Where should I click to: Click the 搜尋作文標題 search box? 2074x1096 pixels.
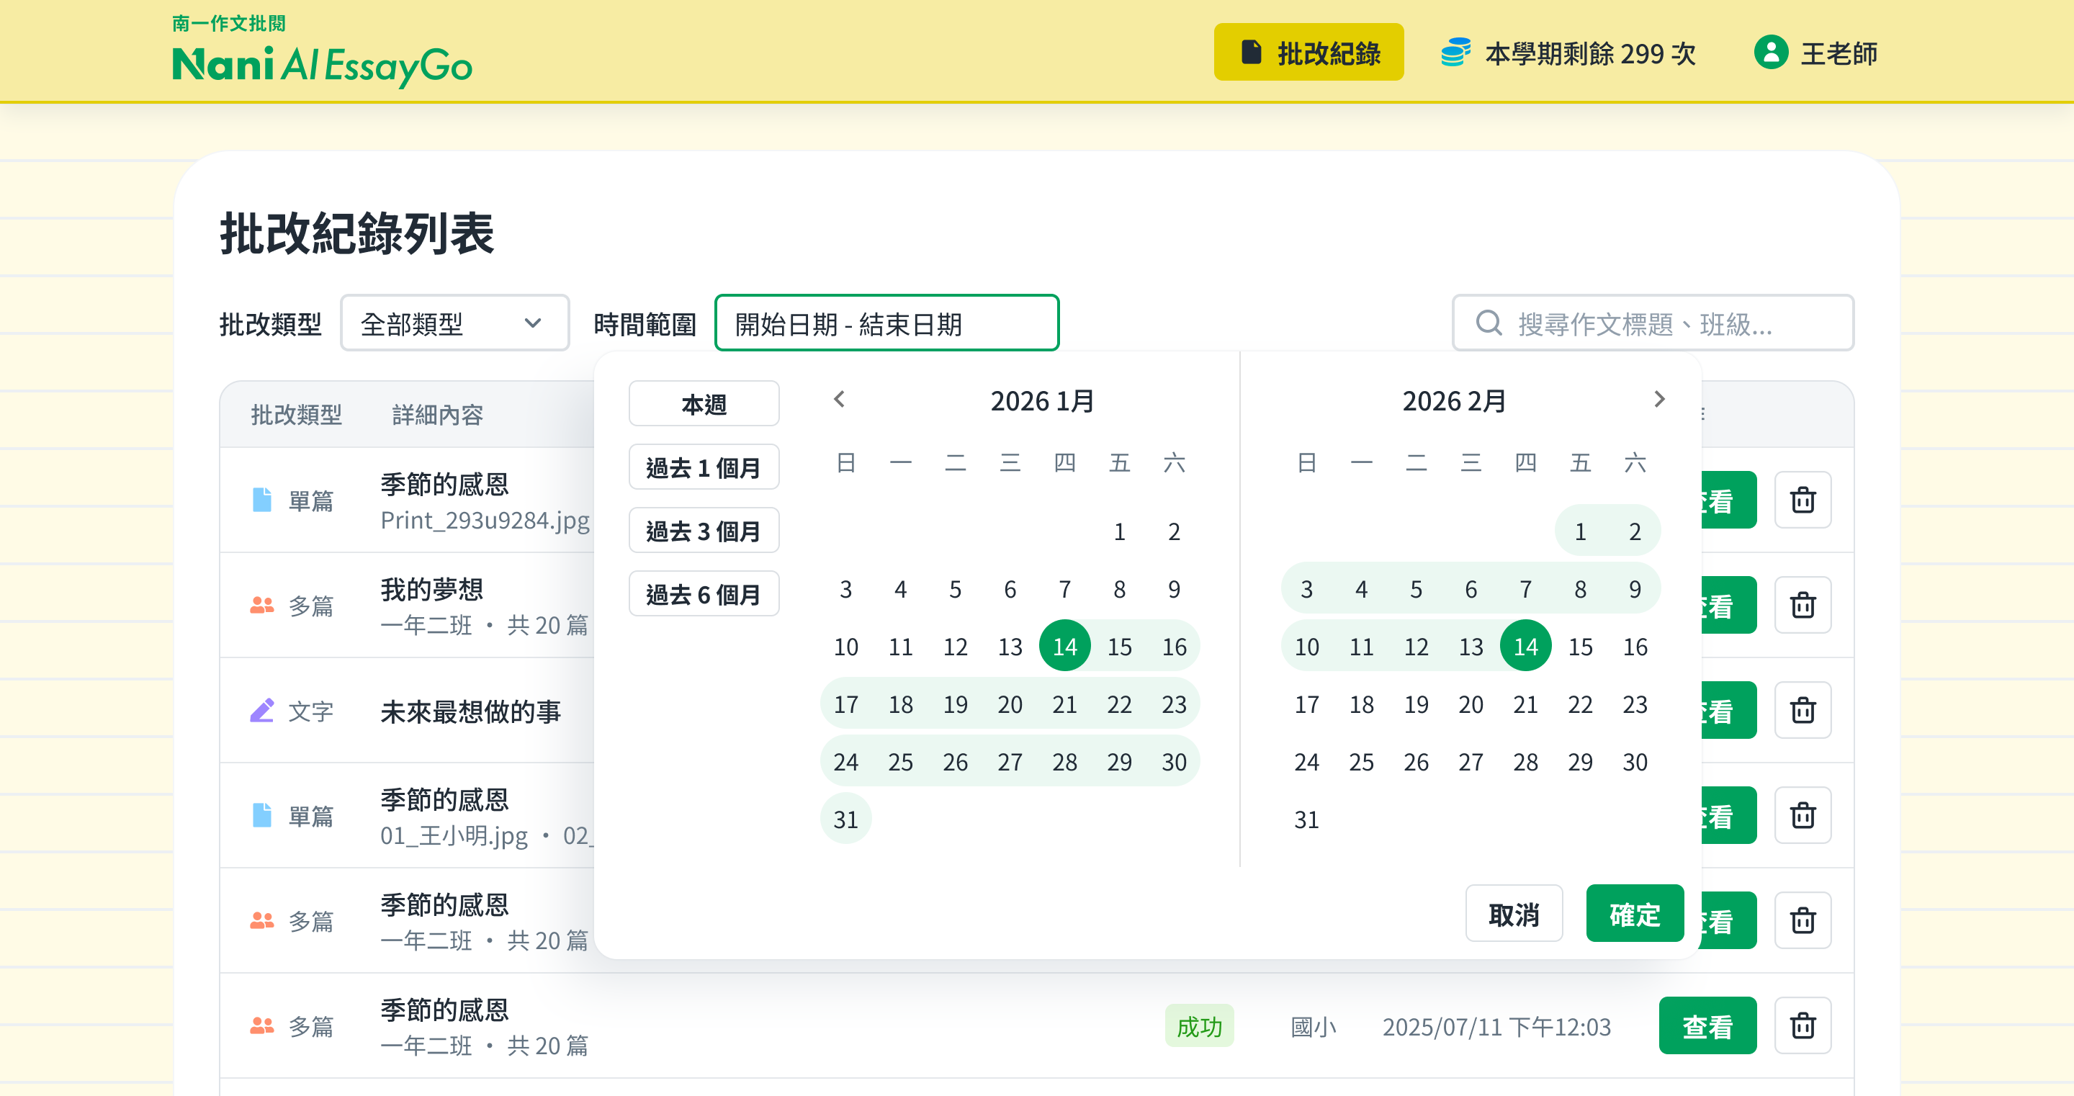(1652, 323)
